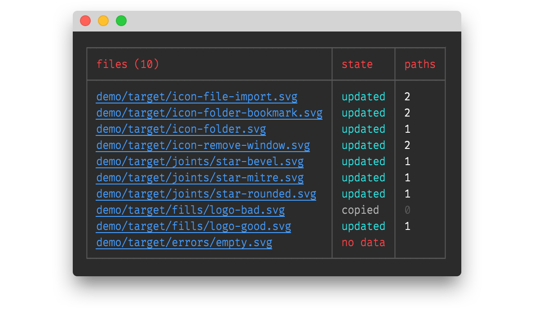Viewport: 539px width, 310px height.
Task: Open the logo-good.svg link in fills folder
Action: pyautogui.click(x=193, y=226)
